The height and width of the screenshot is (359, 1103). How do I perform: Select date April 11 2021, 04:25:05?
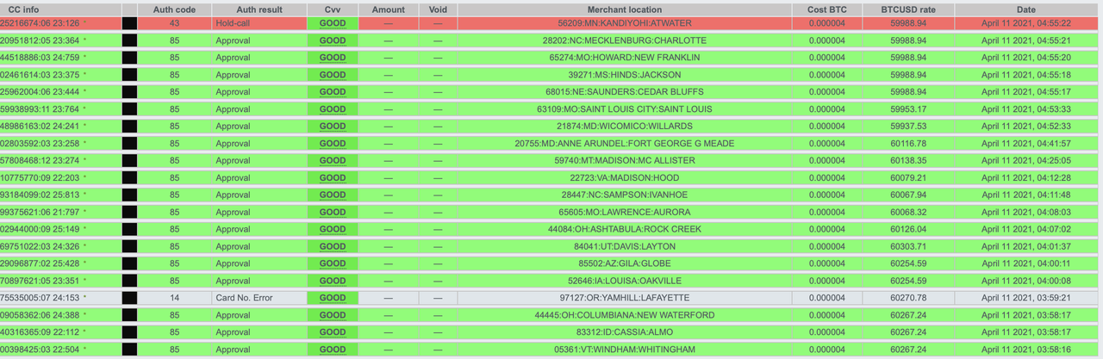pos(1026,161)
